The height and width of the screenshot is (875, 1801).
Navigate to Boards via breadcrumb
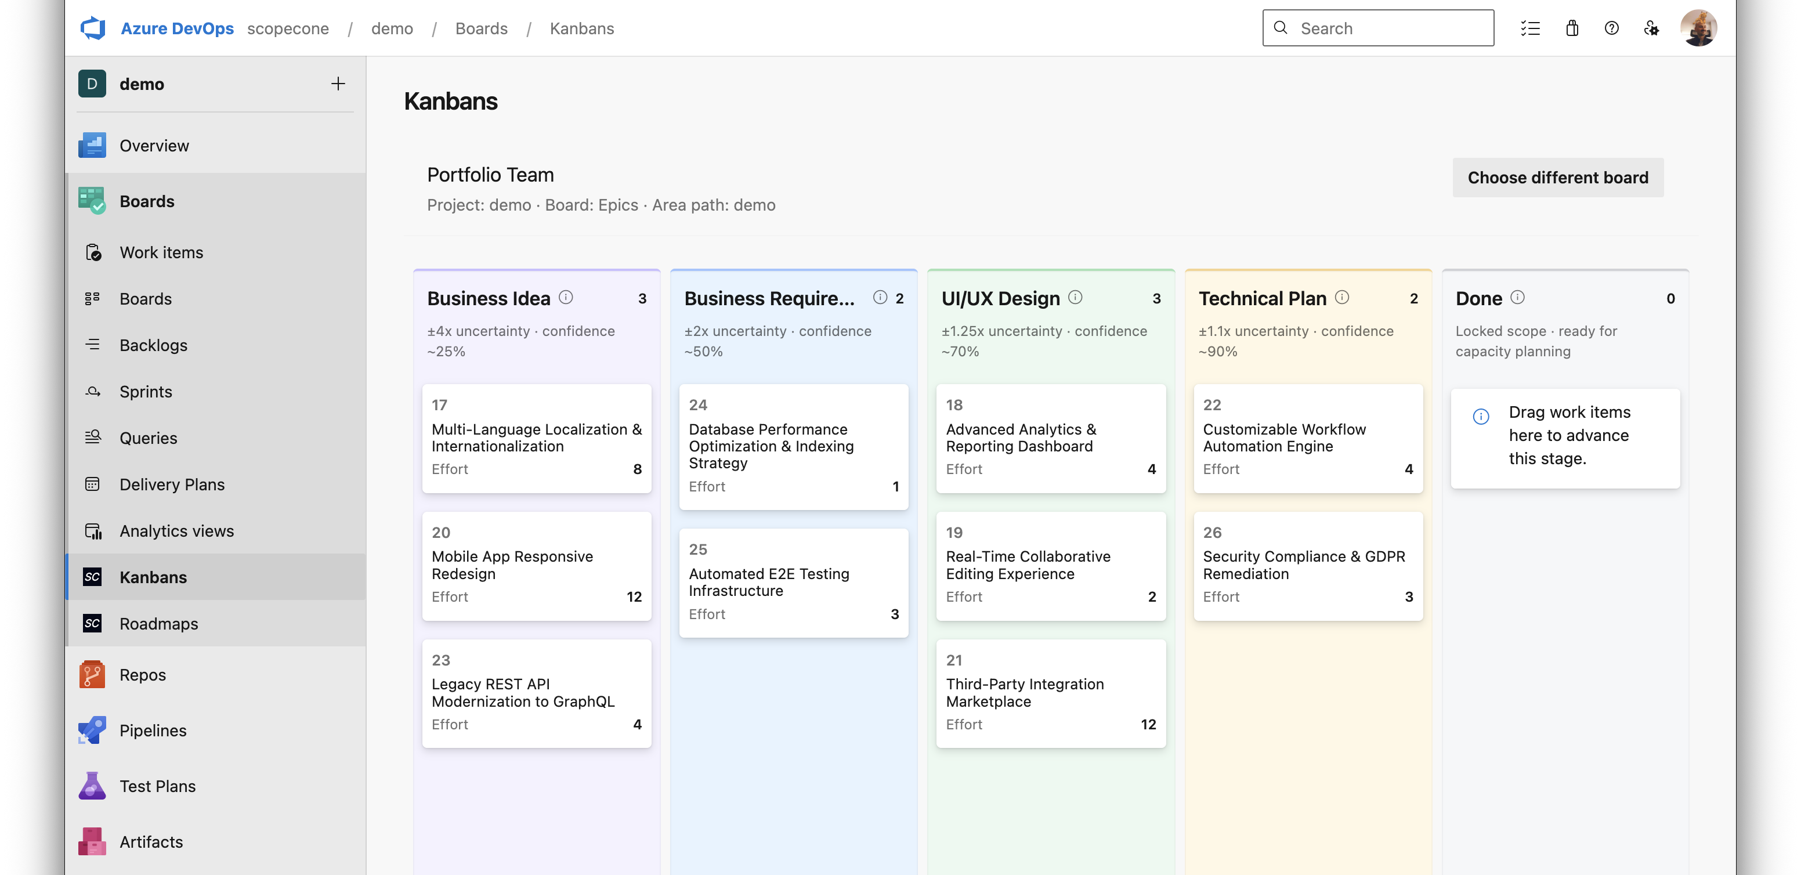coord(481,28)
